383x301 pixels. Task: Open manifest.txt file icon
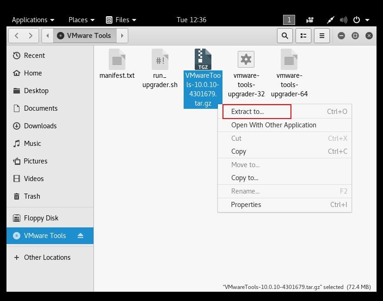pos(117,59)
